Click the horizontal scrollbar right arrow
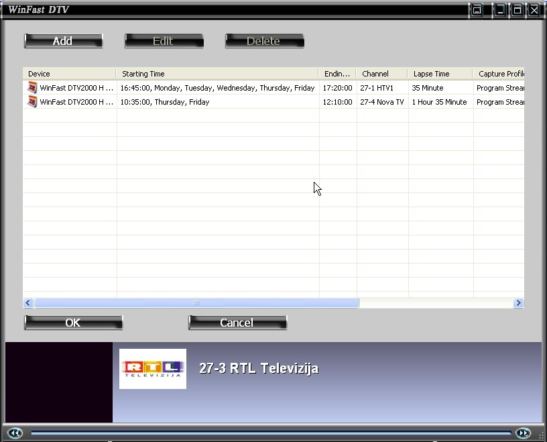Image resolution: width=547 pixels, height=442 pixels. coord(518,302)
